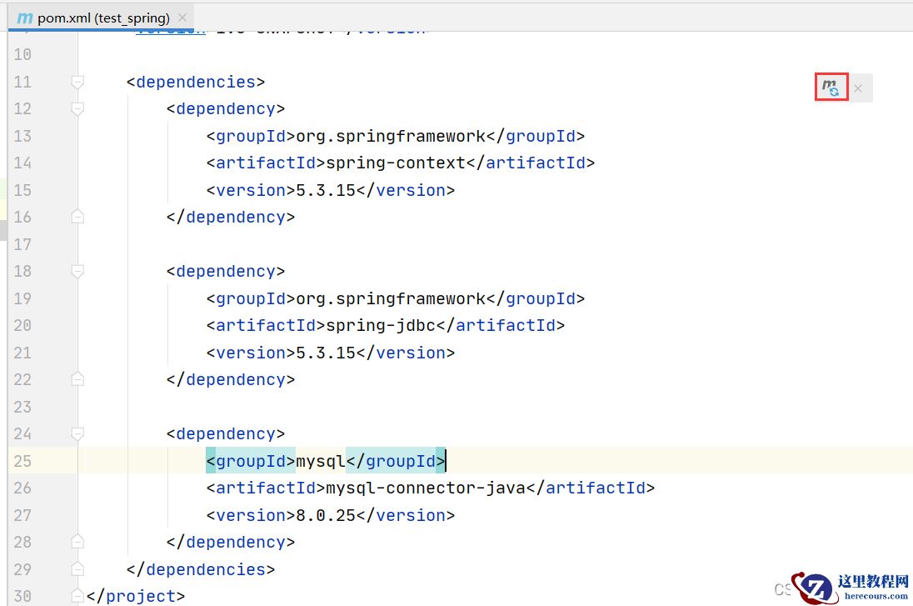
Task: Click the version value '8.0.25'
Action: [326, 515]
